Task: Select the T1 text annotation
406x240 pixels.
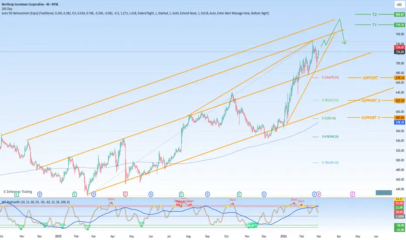Action: [374, 25]
